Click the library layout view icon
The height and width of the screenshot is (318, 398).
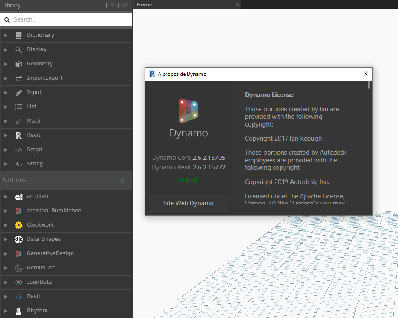coord(125,5)
